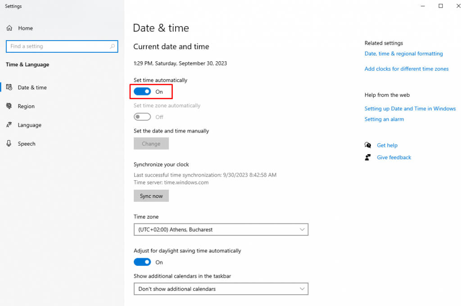461x306 pixels.
Task: Open Region via its globe icon
Action: click(x=9, y=106)
